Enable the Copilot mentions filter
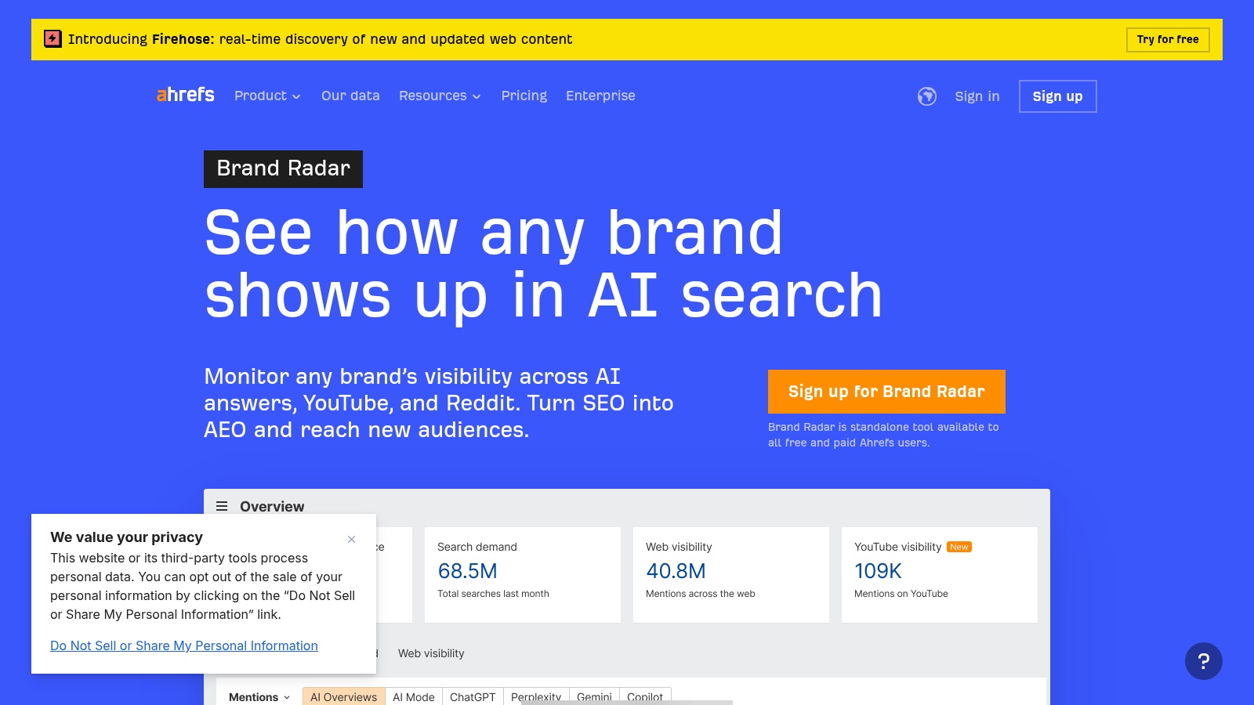The width and height of the screenshot is (1254, 705). 645,696
